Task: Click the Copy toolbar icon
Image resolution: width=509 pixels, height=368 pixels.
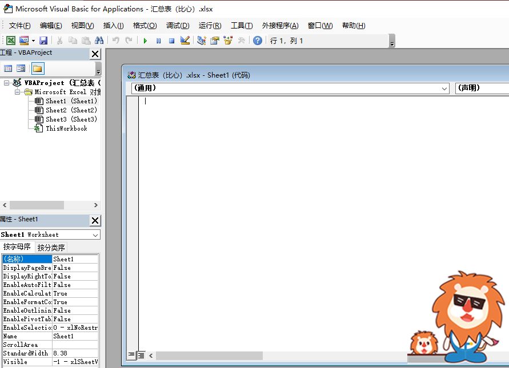Action: [x=73, y=41]
